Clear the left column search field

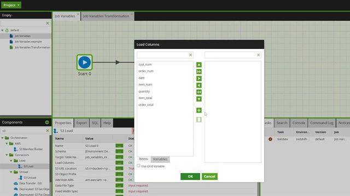pyautogui.click(x=190, y=55)
